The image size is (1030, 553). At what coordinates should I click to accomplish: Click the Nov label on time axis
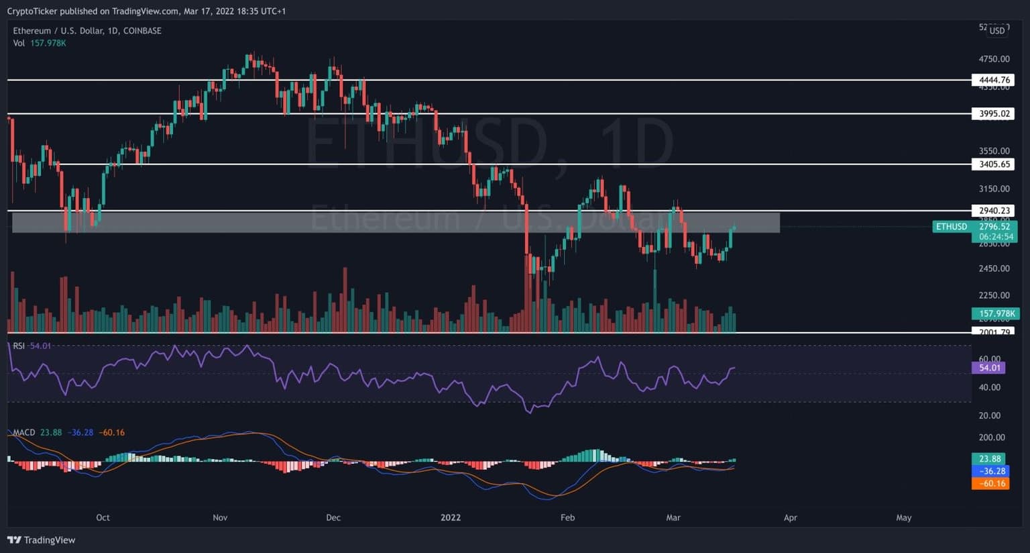(x=220, y=517)
